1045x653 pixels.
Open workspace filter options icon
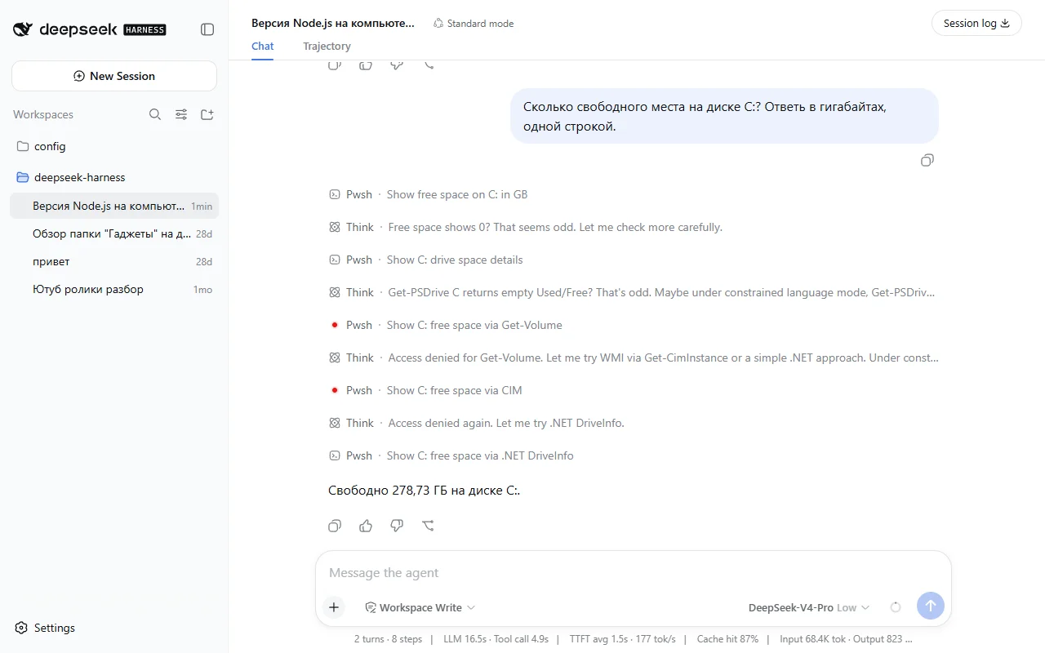click(181, 114)
